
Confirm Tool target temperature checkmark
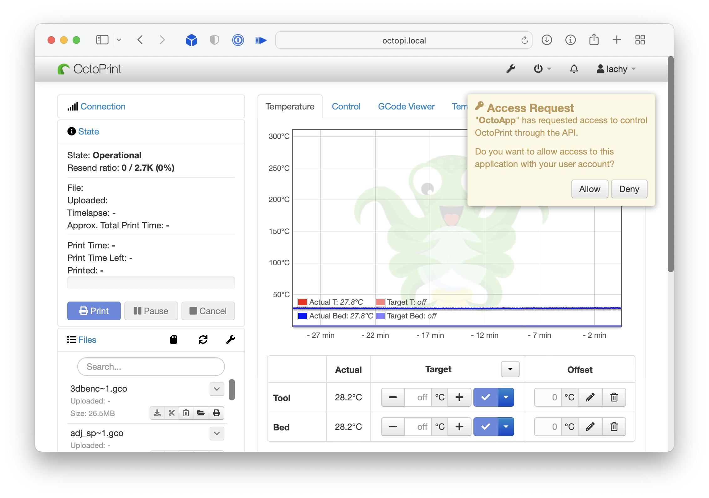point(486,397)
